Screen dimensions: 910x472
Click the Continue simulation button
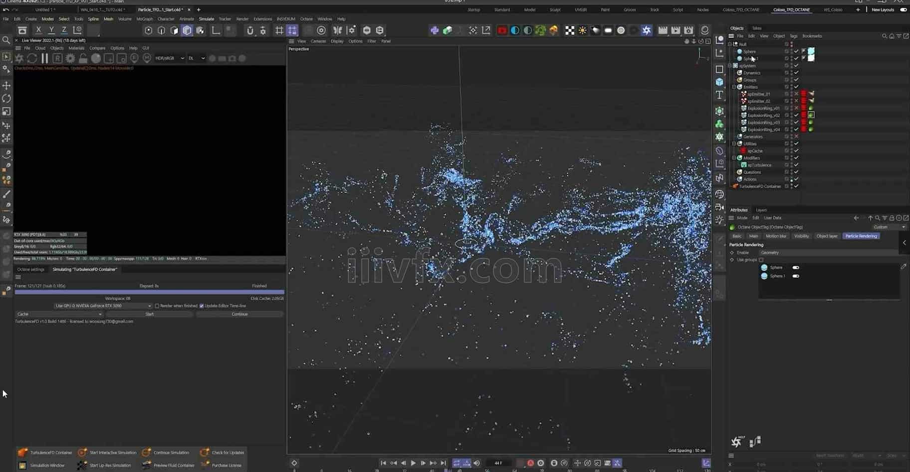tap(239, 314)
